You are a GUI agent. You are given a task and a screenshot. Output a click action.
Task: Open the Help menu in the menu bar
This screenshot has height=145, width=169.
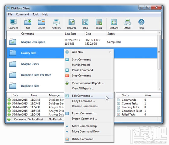[45, 15]
